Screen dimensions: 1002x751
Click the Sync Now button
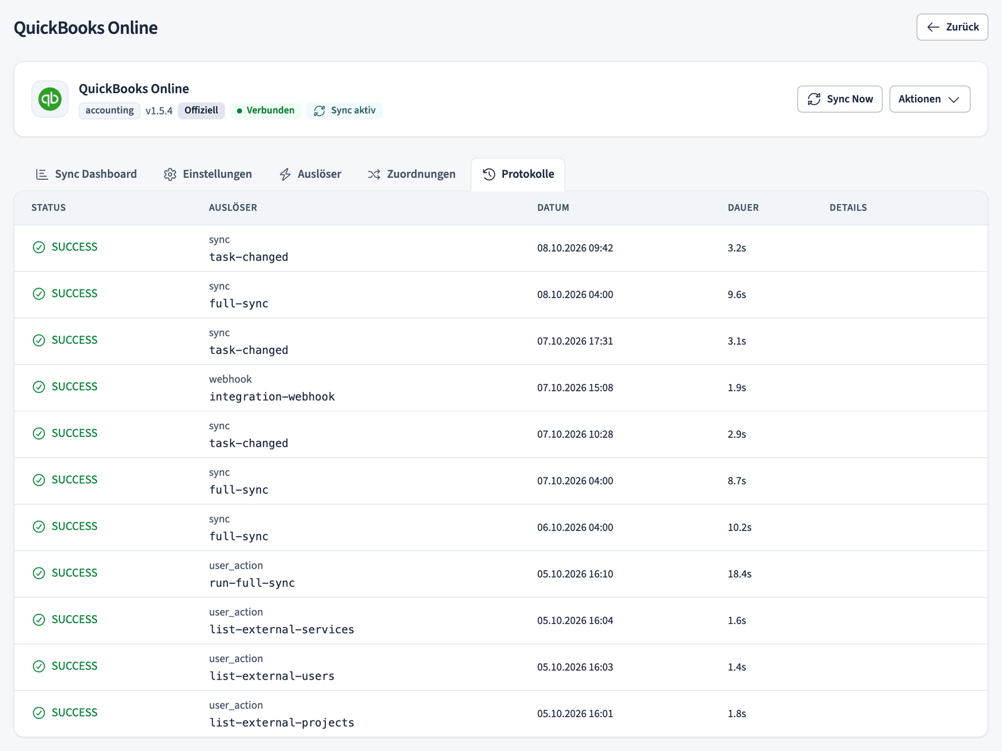[x=839, y=99]
